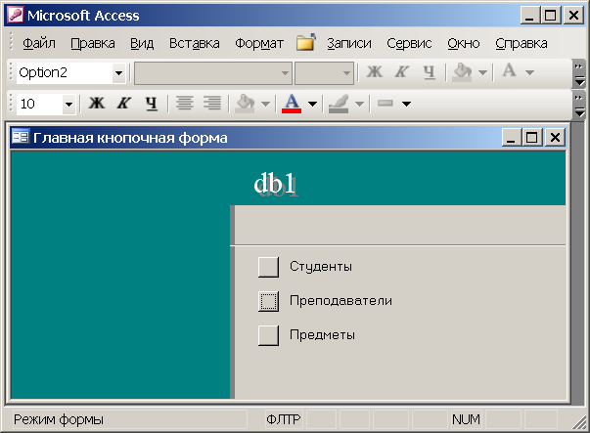
Task: Open the Формат menu
Action: coord(259,43)
